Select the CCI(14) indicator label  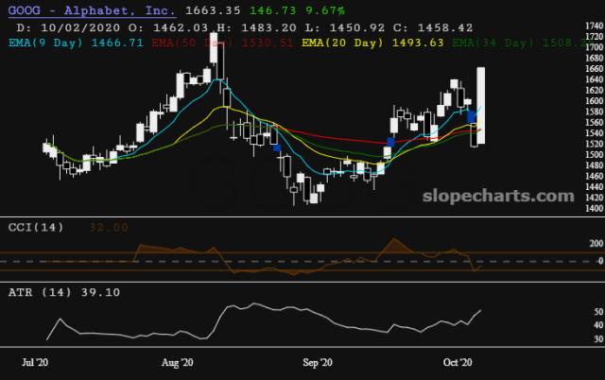coord(36,227)
